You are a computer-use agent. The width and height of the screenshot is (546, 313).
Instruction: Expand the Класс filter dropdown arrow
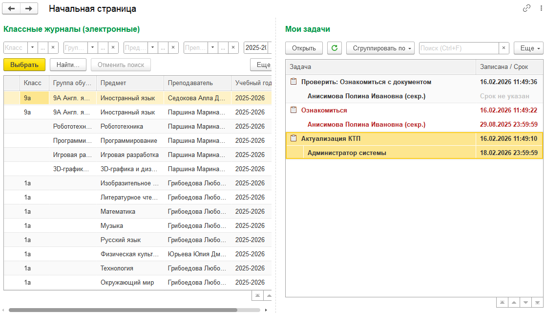(x=32, y=47)
